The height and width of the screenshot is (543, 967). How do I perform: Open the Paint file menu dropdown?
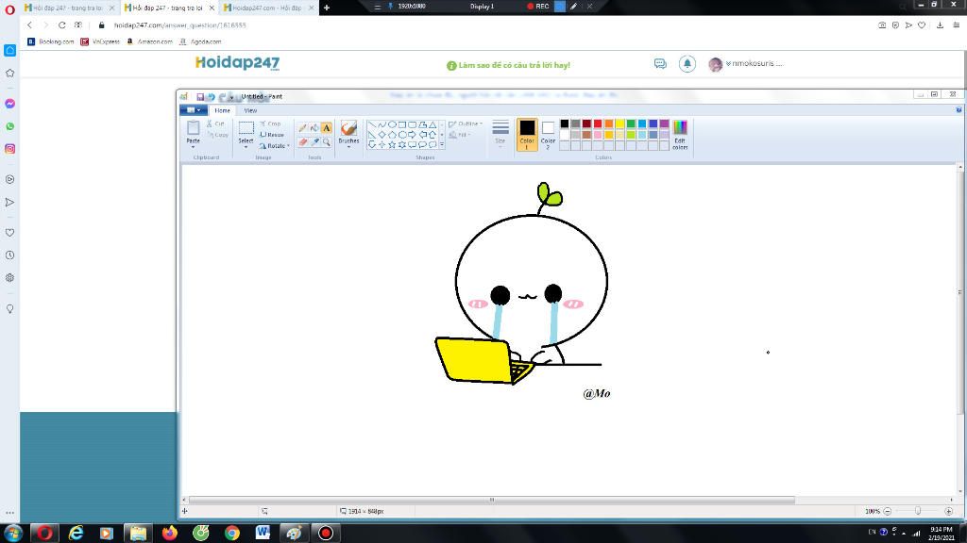click(x=194, y=110)
